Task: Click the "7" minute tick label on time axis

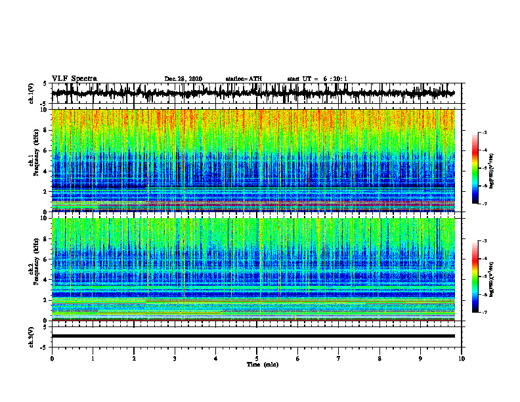Action: [x=339, y=359]
